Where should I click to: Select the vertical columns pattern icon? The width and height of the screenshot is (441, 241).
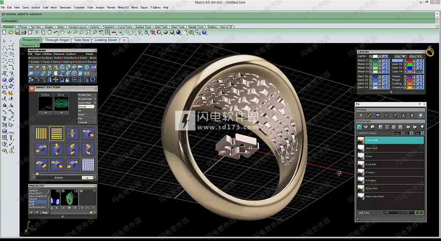(41, 133)
